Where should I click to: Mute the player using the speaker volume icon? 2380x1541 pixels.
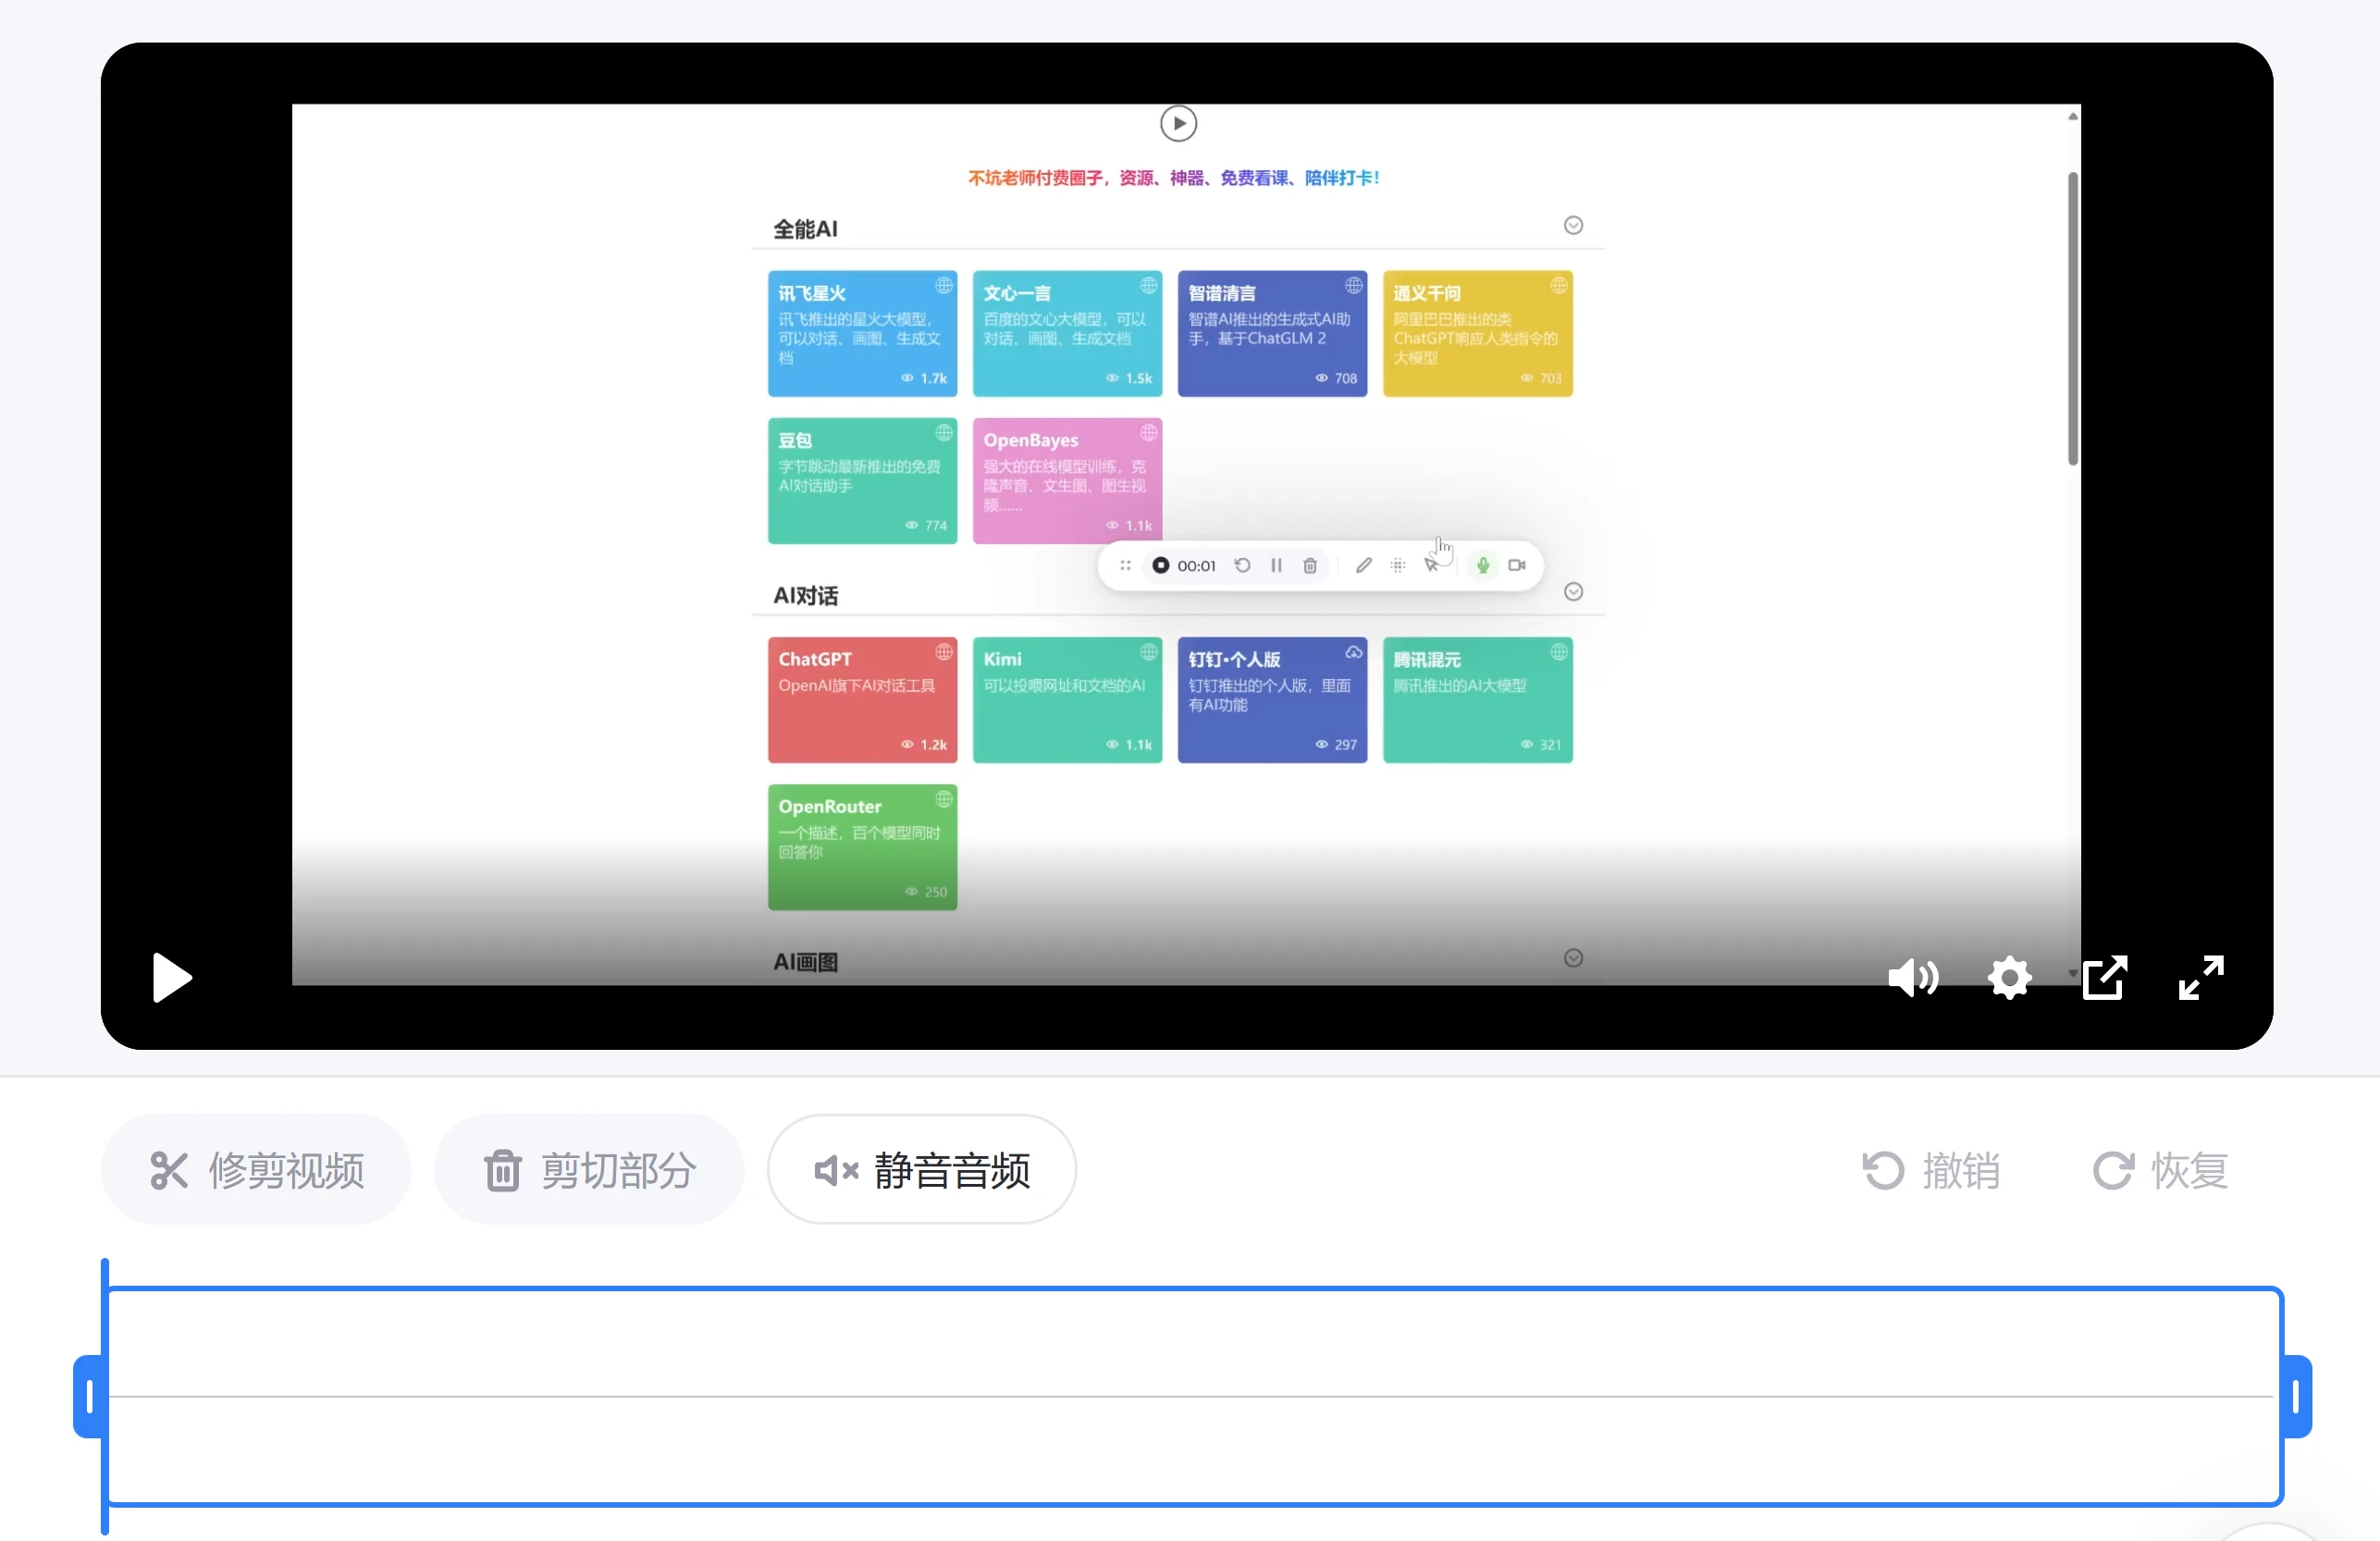[x=1912, y=977]
